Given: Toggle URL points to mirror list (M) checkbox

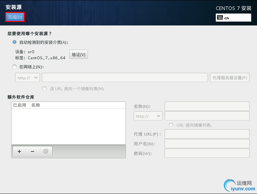Looking at the screenshot, I should point(44,89).
